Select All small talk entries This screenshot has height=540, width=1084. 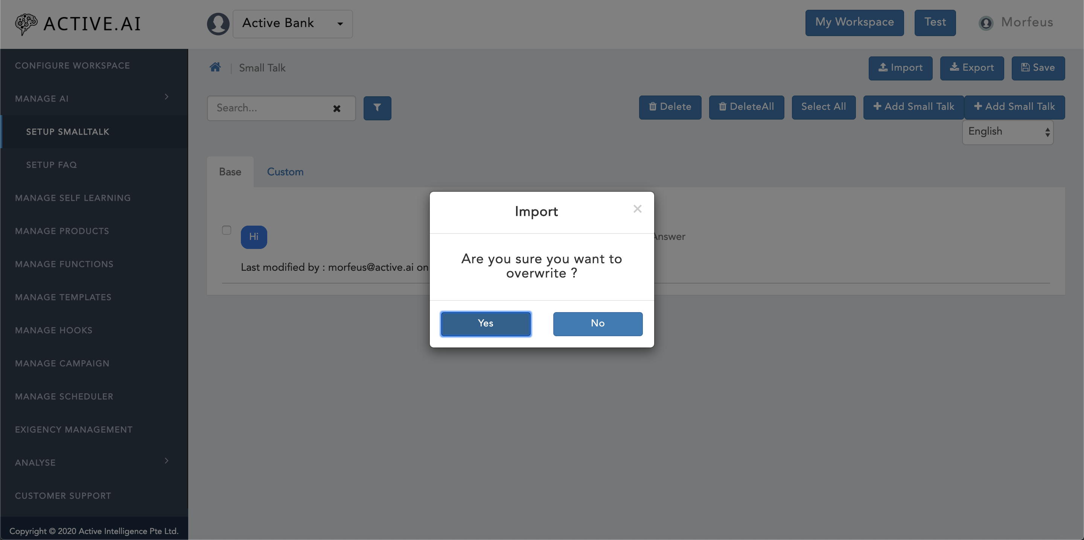click(x=824, y=107)
